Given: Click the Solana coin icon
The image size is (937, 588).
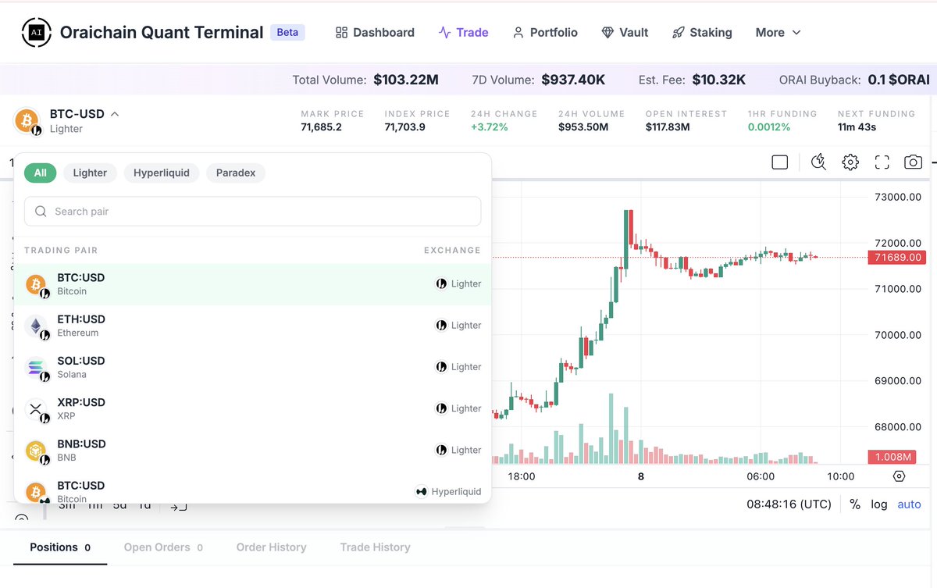Looking at the screenshot, I should pyautogui.click(x=37, y=367).
